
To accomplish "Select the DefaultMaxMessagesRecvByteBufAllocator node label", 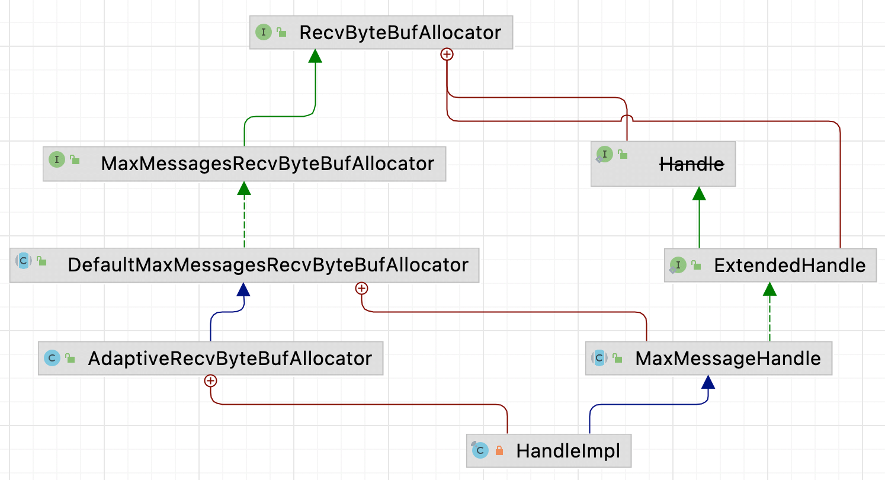I will tap(268, 265).
